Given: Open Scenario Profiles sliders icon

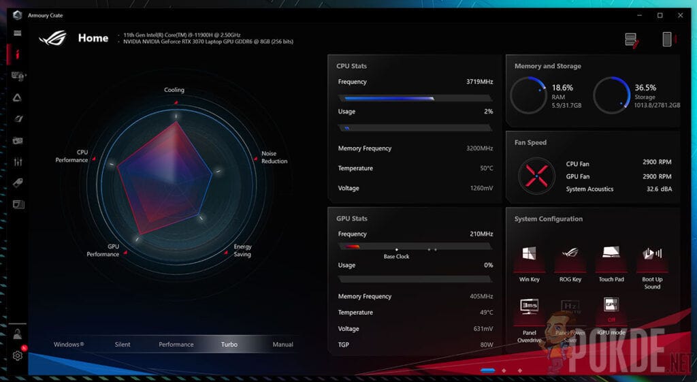Looking at the screenshot, I should point(18,162).
